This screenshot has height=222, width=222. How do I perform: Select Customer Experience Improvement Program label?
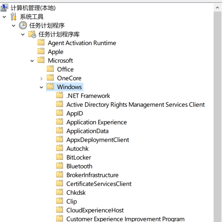click(125, 219)
